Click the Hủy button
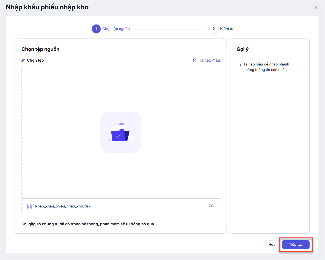The image size is (325, 260). point(272,245)
